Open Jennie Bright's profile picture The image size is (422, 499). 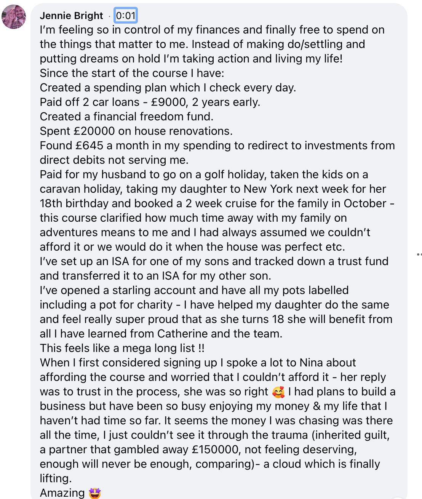(14, 17)
